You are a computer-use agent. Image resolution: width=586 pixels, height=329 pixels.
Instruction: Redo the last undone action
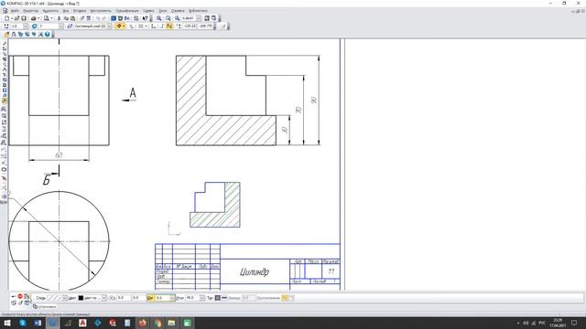pyautogui.click(x=104, y=18)
